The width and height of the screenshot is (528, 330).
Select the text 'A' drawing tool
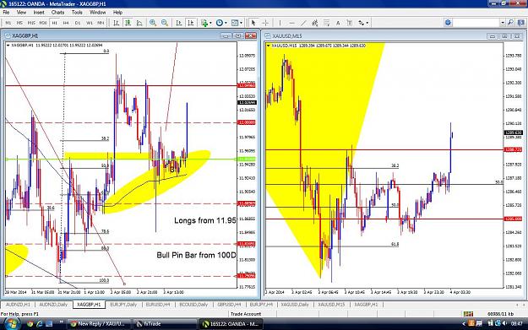(338, 23)
